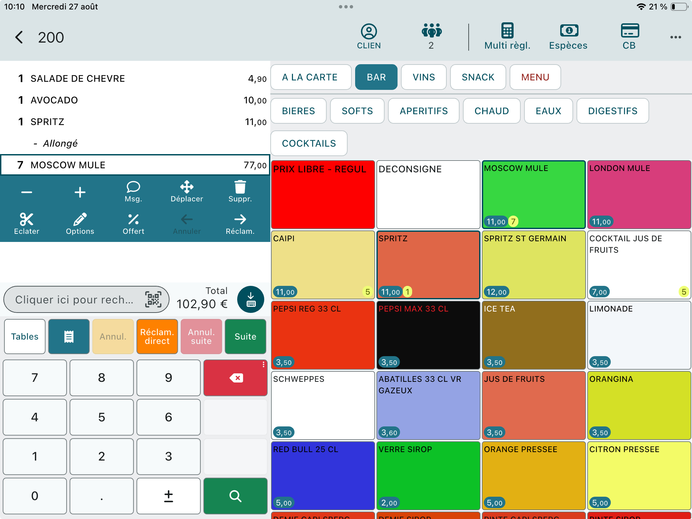692x519 pixels.
Task: Move the item with Déplacer
Action: 187,192
